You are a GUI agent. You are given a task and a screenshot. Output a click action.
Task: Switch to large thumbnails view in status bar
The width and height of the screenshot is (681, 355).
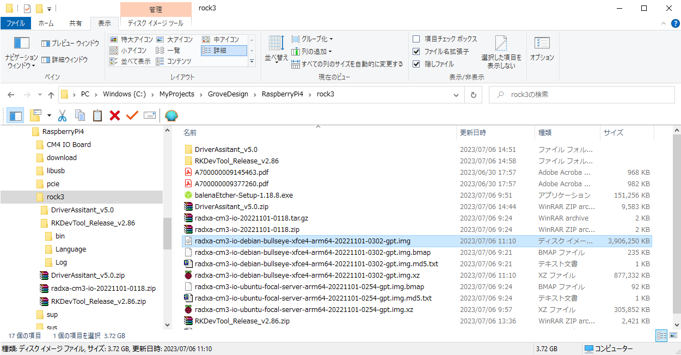(x=673, y=335)
